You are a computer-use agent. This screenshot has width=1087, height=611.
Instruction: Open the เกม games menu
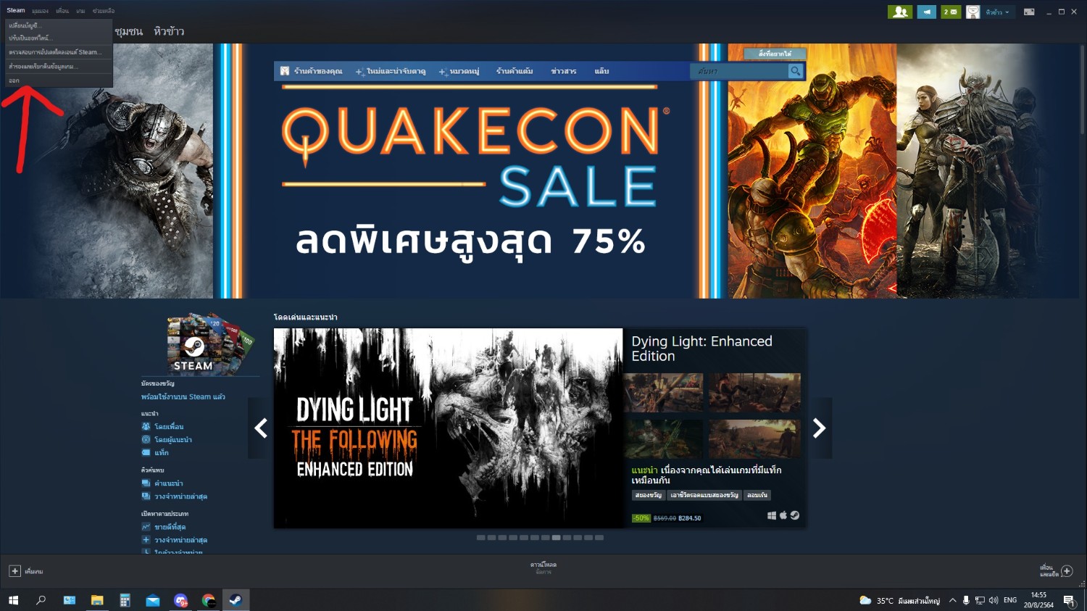[x=80, y=11]
